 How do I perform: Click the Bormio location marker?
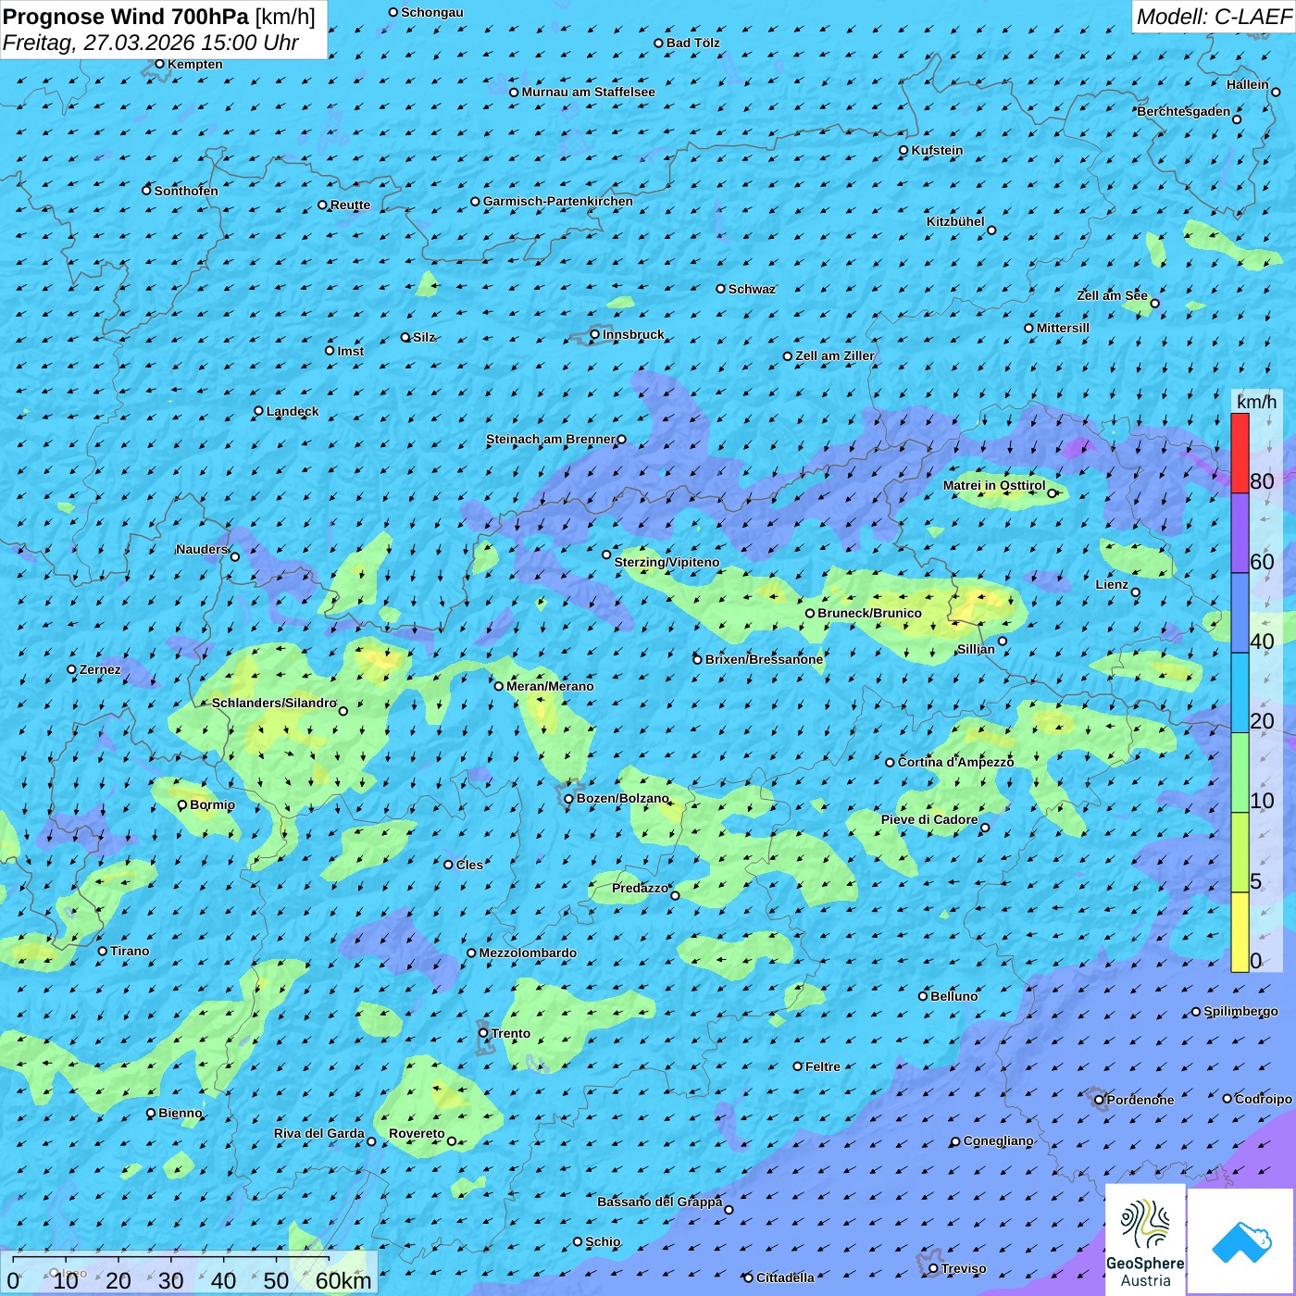[x=182, y=805]
